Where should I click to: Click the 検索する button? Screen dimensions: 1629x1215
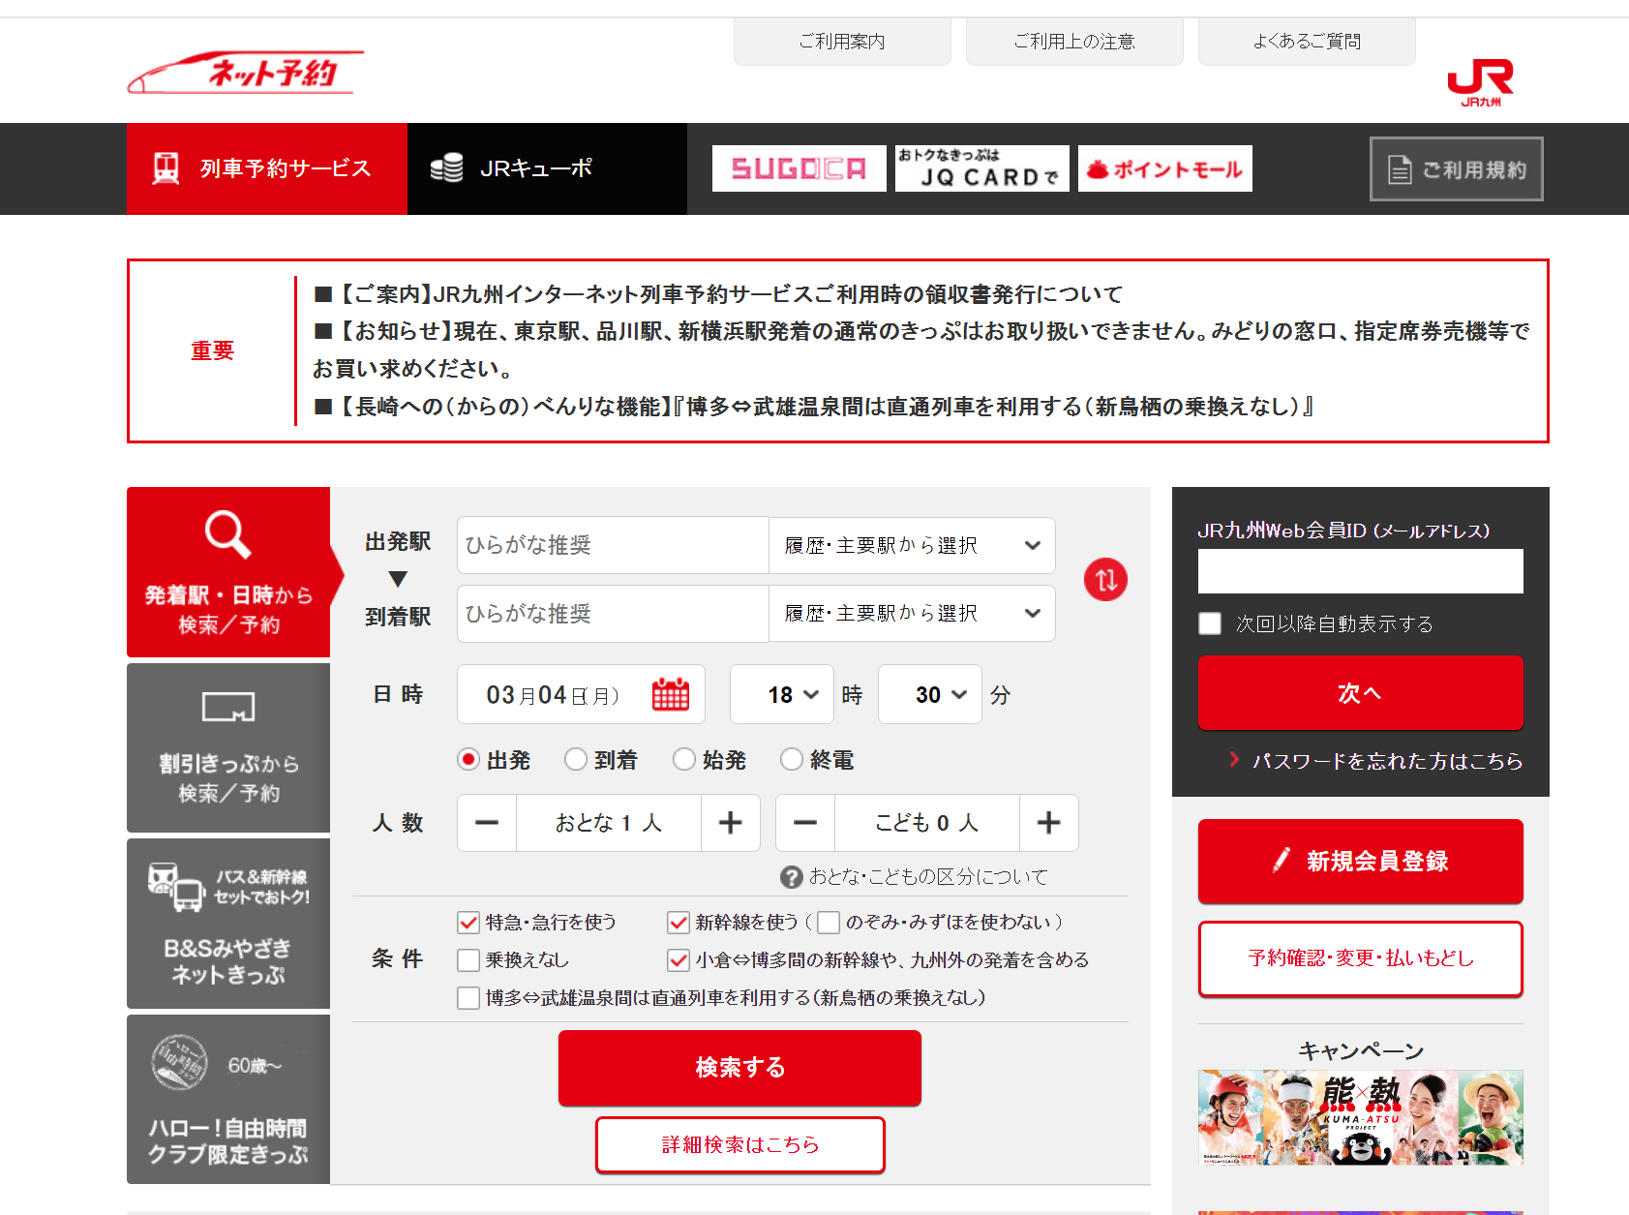point(739,1067)
